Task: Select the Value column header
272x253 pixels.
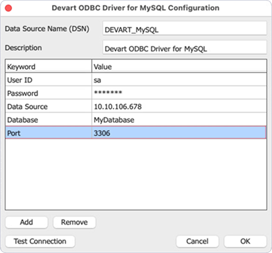Action: tap(179, 66)
